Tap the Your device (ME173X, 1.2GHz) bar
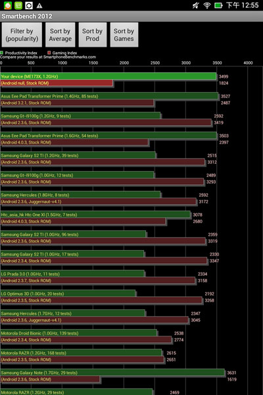 108,76
